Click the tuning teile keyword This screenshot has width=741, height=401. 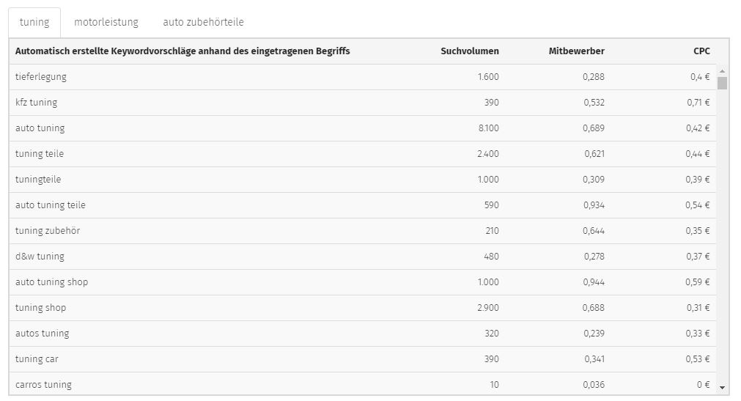(40, 154)
